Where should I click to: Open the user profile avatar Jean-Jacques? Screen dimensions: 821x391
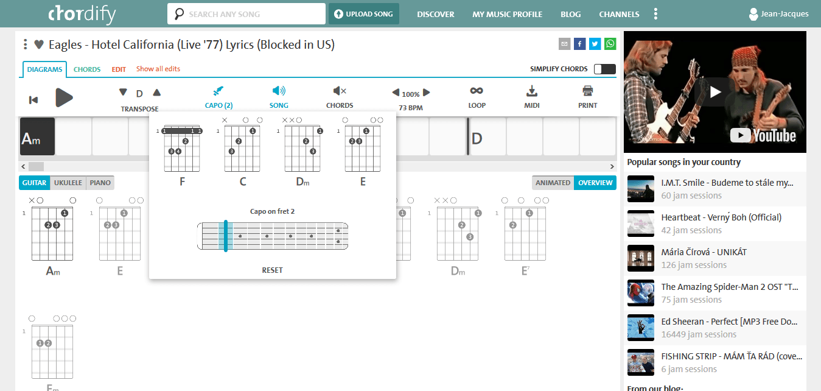pyautogui.click(x=753, y=14)
